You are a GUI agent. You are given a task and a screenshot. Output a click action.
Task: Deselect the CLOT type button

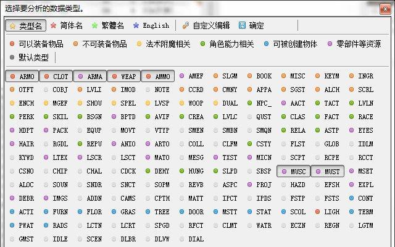[x=56, y=76]
